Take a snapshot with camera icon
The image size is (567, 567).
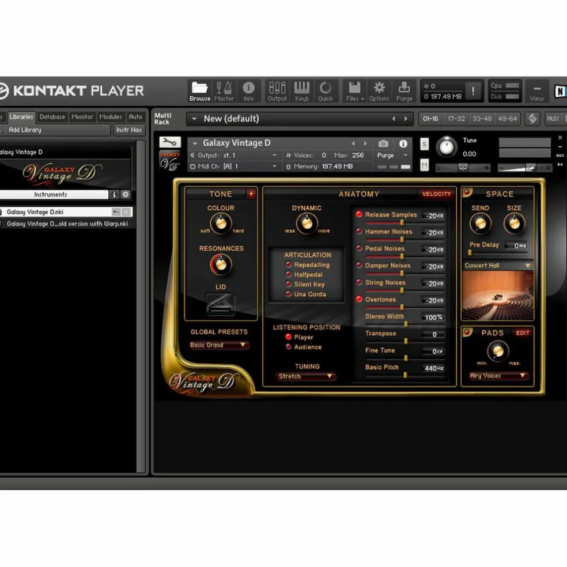coord(383,144)
